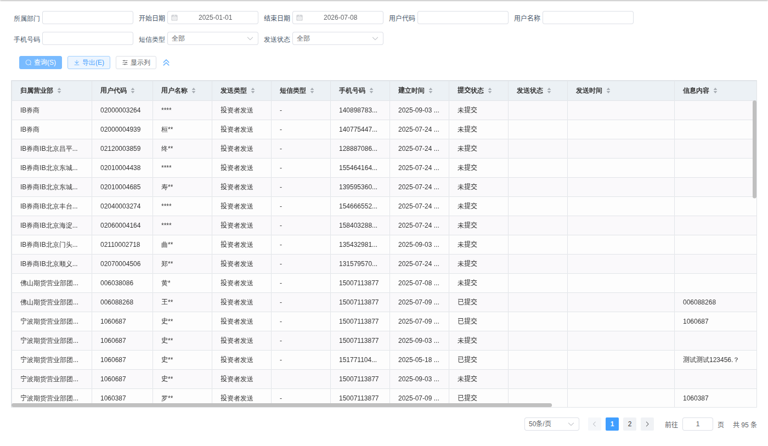Collapse the filter panel with double-chevron icon
768x446 pixels.
coord(166,63)
